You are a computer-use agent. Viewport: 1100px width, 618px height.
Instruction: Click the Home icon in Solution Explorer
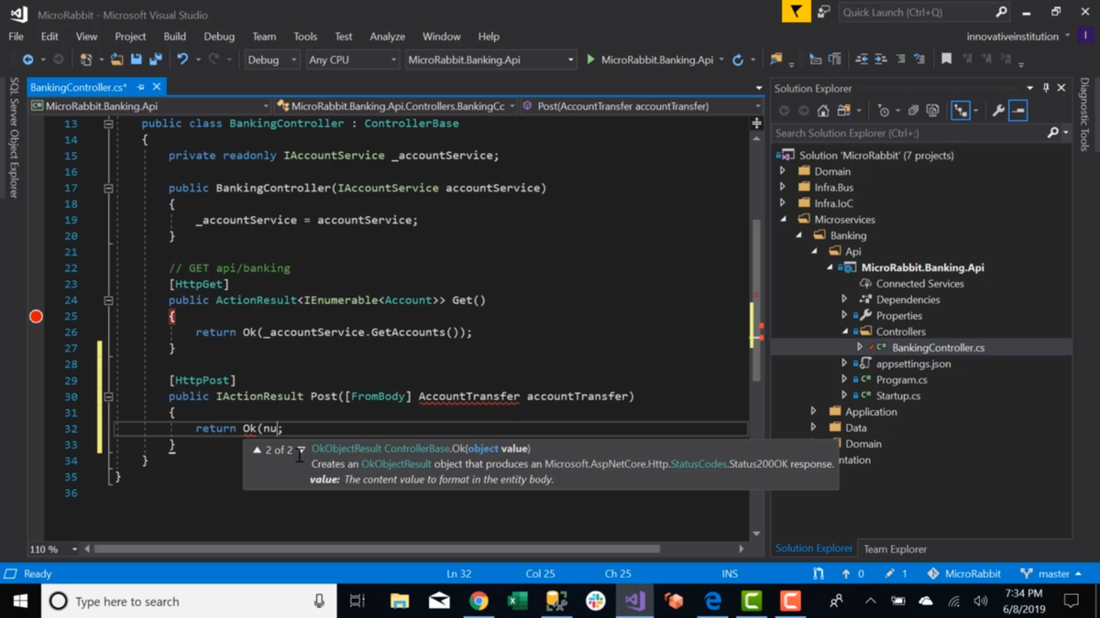click(823, 111)
